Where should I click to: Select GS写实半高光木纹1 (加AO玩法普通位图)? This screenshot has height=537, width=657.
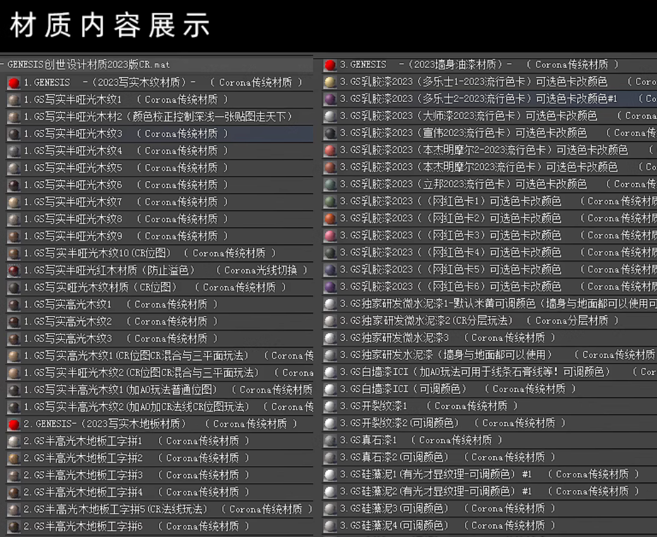click(160, 390)
